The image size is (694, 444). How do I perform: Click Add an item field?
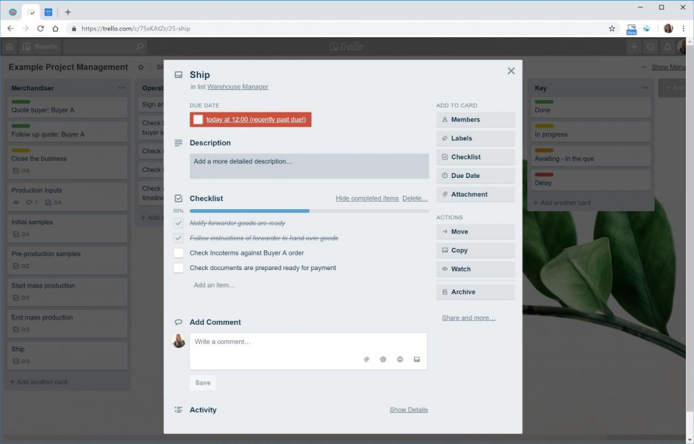point(214,285)
